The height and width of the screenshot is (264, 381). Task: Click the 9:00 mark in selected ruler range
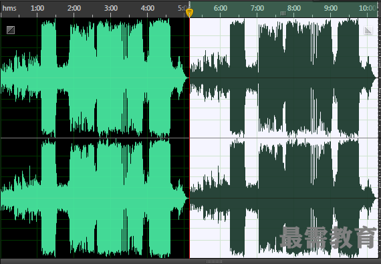click(331, 8)
